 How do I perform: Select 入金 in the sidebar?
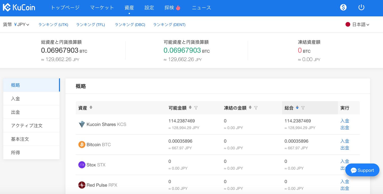[x=31, y=99]
